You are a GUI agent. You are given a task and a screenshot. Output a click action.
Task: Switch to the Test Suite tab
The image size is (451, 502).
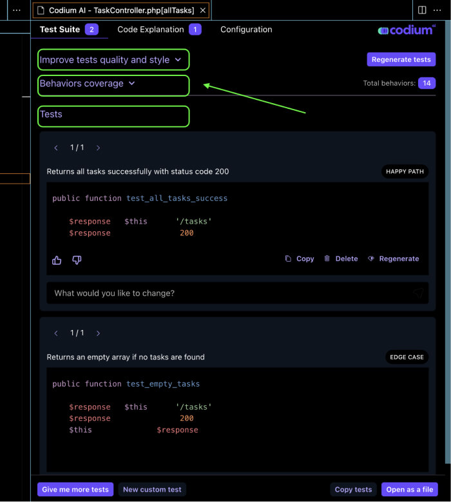(69, 30)
